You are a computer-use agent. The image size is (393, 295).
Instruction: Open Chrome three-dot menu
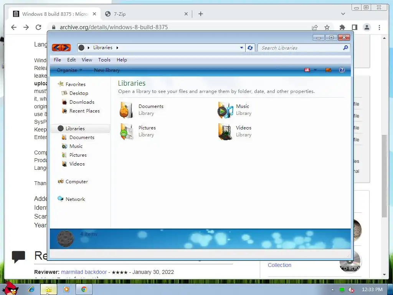[x=379, y=27]
